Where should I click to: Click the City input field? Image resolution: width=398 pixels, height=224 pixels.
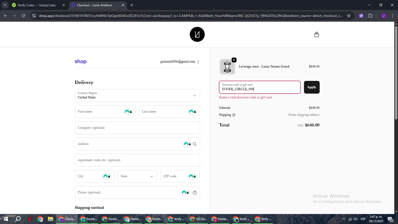click(x=94, y=176)
